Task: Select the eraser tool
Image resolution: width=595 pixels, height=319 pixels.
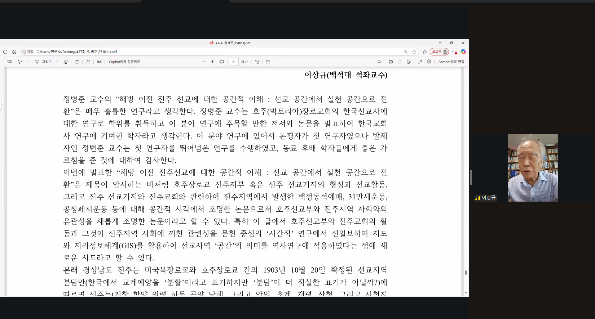Action: click(x=66, y=62)
